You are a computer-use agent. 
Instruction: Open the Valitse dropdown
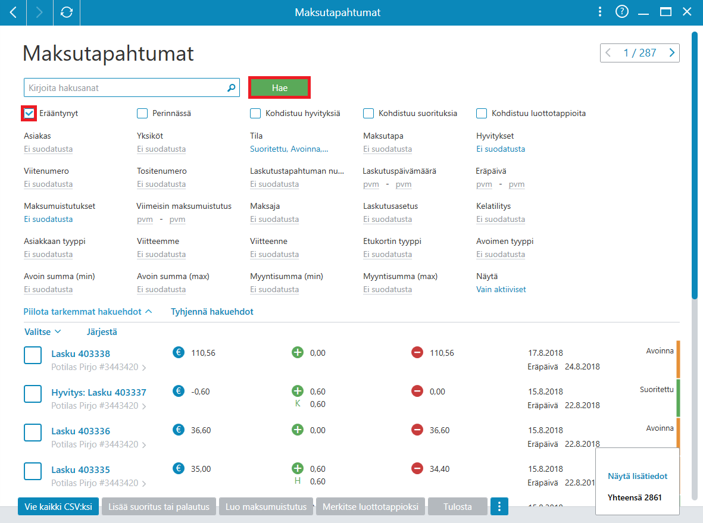pyautogui.click(x=43, y=332)
